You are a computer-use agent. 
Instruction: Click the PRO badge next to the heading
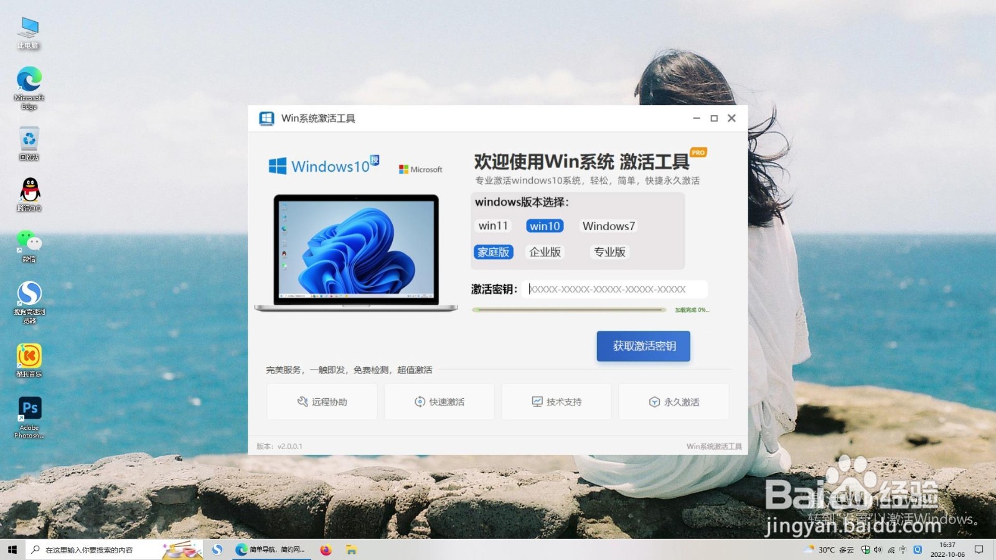(x=698, y=152)
